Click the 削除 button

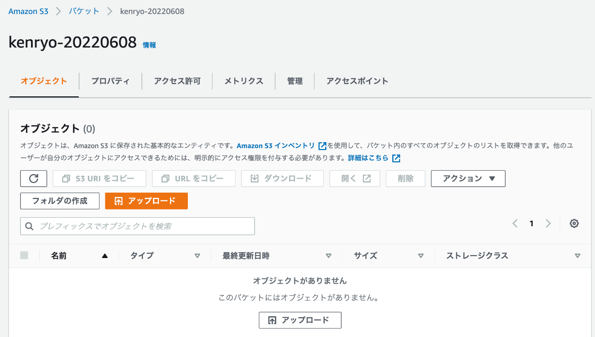405,179
